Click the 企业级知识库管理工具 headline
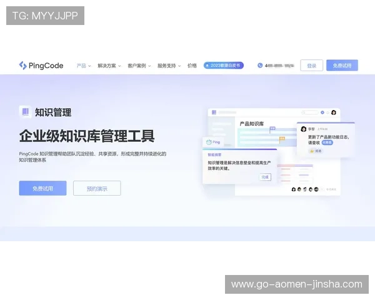This screenshot has height=300, width=375. pyautogui.click(x=87, y=136)
